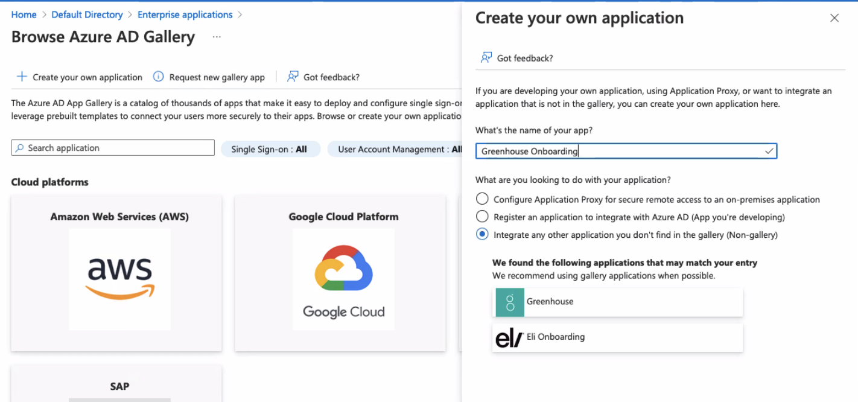858x402 pixels.
Task: Click the Browse Azure AD Gallery page title
Action: tap(103, 37)
